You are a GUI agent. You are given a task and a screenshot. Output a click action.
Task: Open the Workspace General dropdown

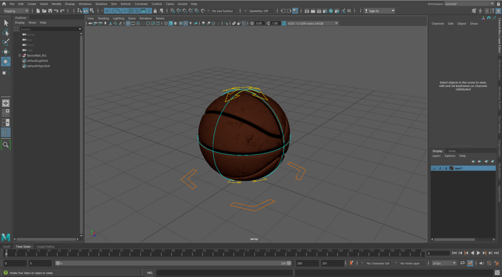(x=470, y=4)
